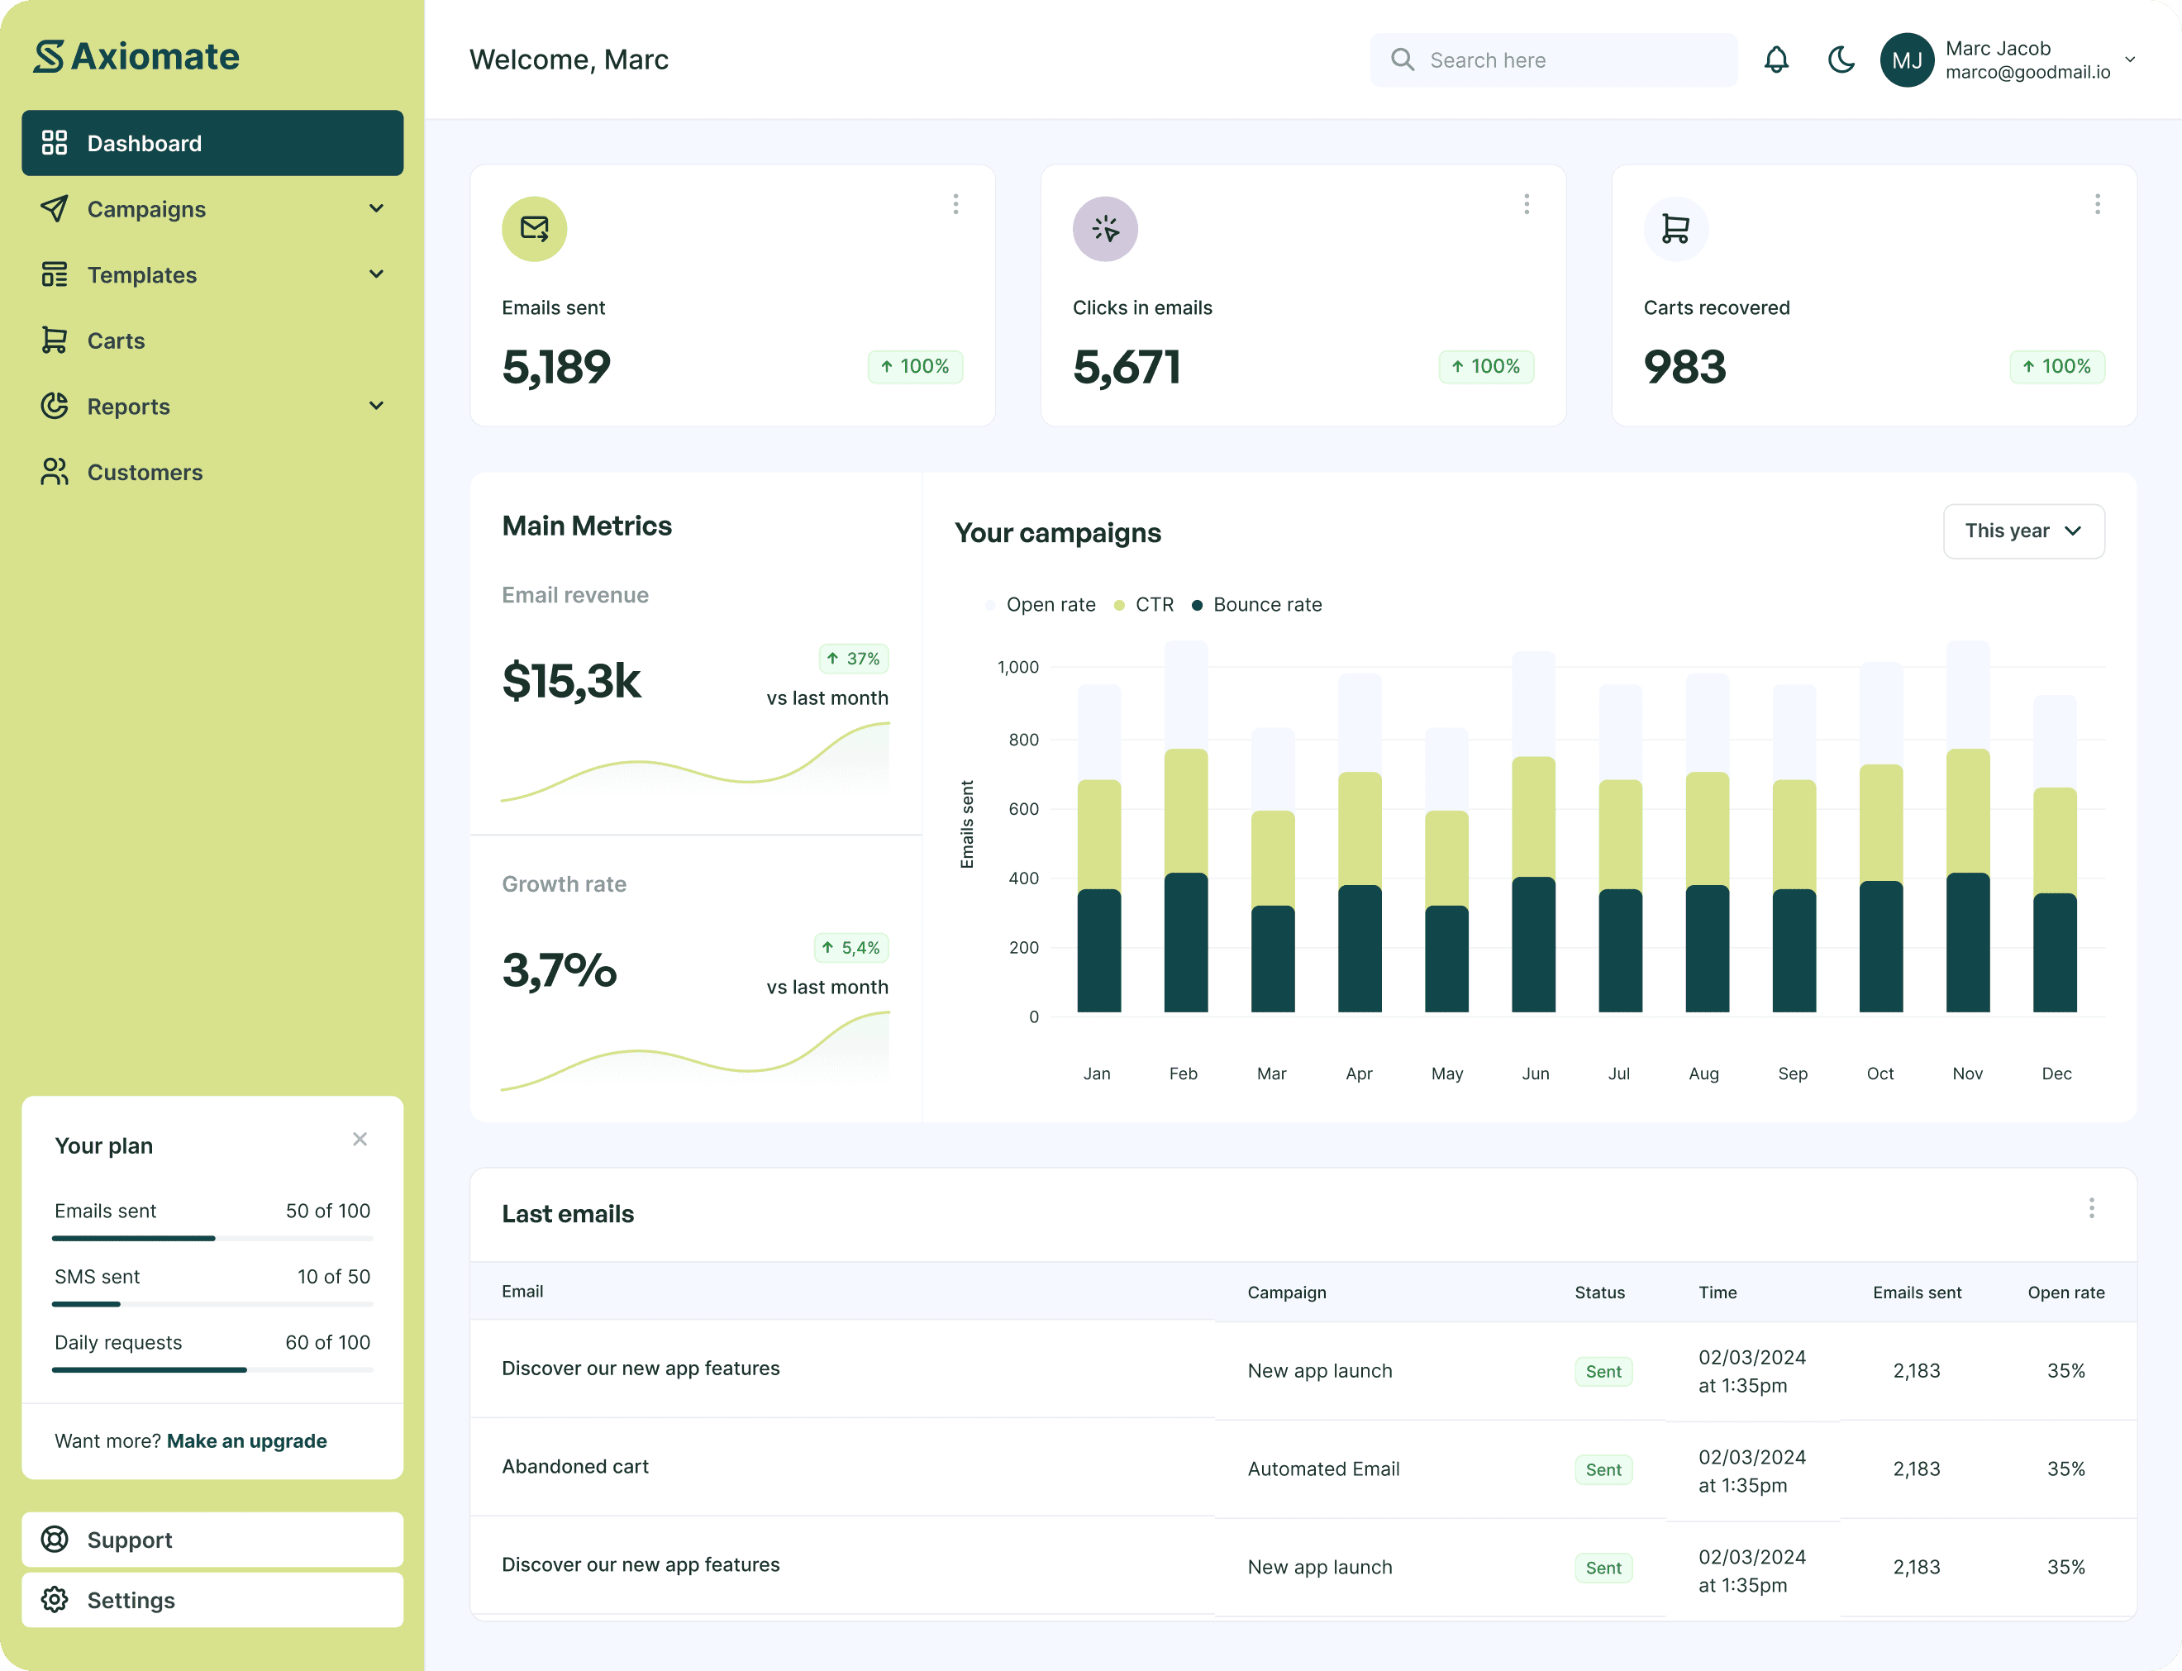The image size is (2182, 1671).
Task: Click the search magnifier icon
Action: (1403, 60)
